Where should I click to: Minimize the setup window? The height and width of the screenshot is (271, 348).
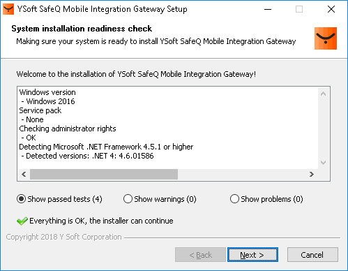268,9
